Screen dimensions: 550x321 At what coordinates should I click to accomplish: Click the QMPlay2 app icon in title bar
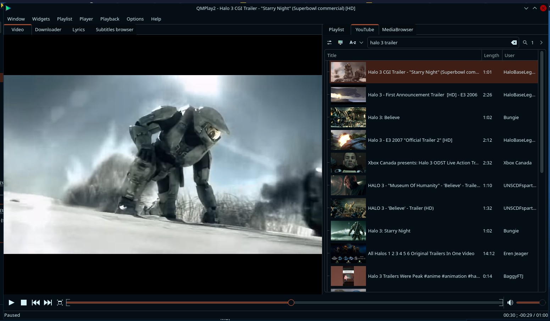click(8, 8)
